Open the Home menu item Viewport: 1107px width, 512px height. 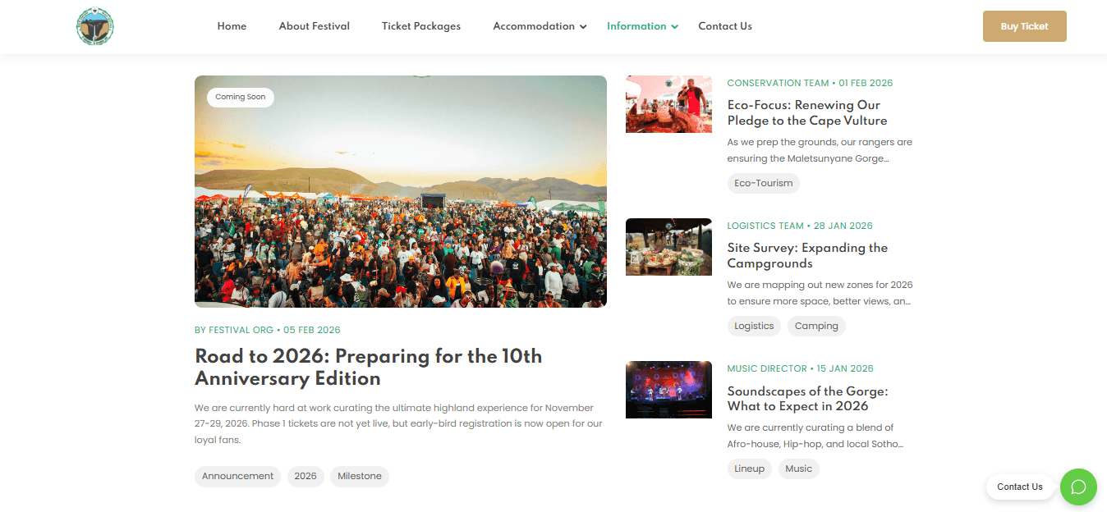pyautogui.click(x=232, y=25)
